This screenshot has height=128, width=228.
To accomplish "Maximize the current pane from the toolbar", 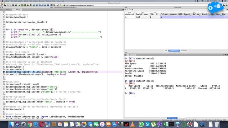I will (x=51, y=5).
